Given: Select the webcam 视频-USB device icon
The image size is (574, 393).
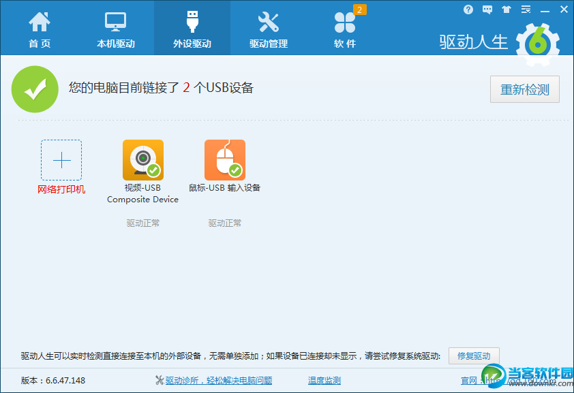Looking at the screenshot, I should [143, 160].
